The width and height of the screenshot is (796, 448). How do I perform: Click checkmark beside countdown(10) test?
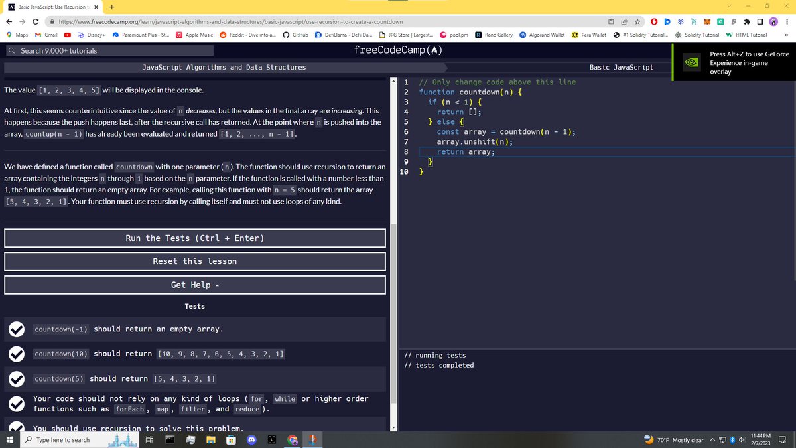tap(16, 354)
